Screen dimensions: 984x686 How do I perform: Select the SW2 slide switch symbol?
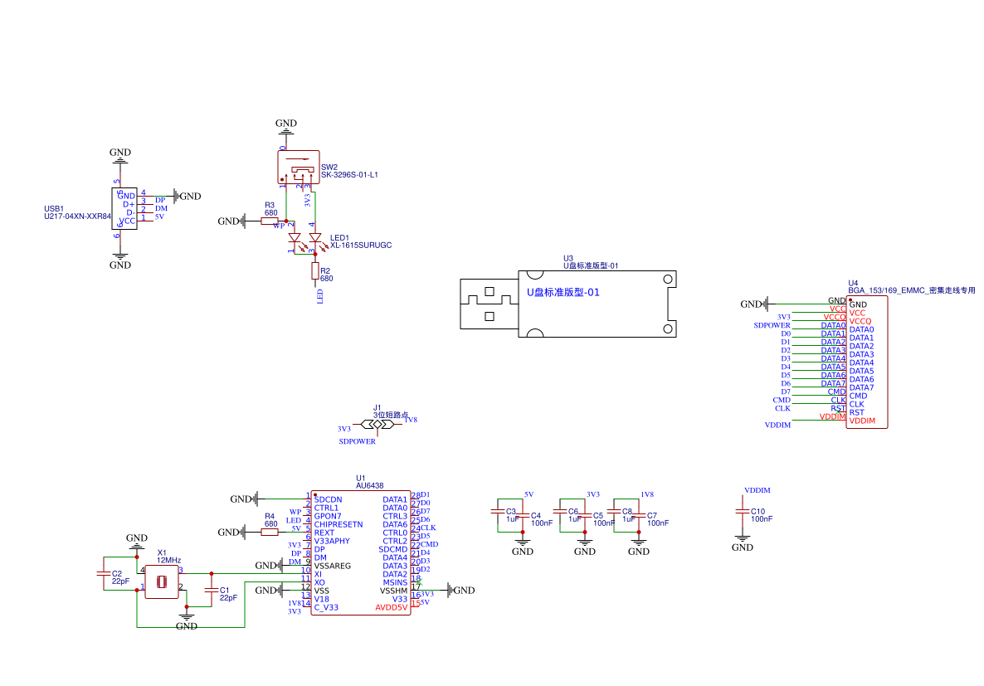pyautogui.click(x=299, y=167)
